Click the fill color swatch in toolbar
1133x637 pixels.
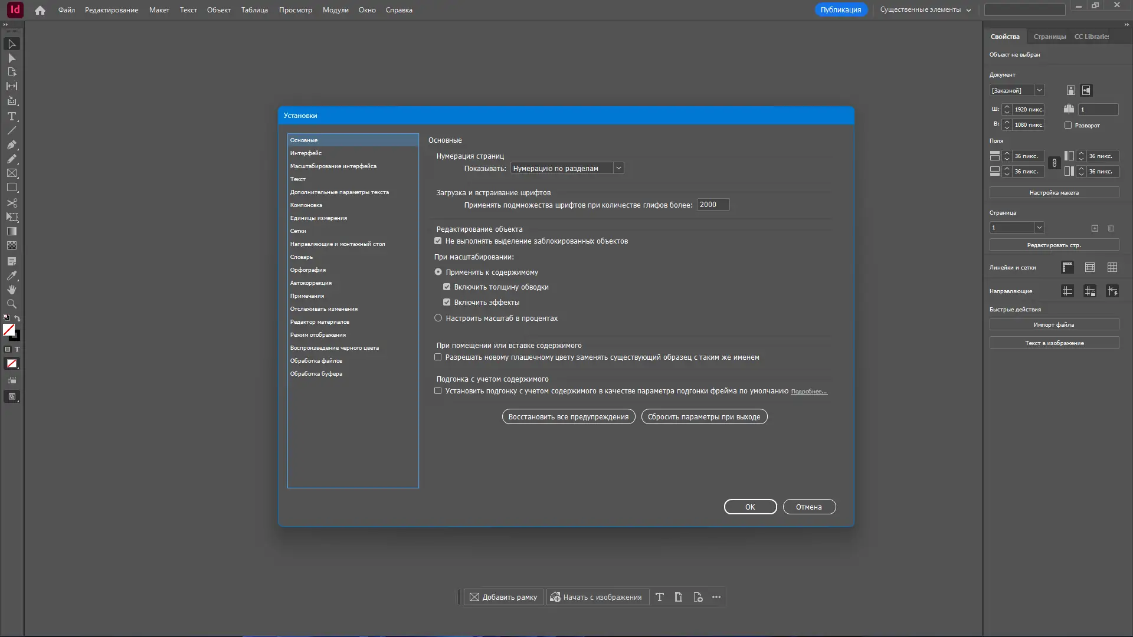(8, 330)
